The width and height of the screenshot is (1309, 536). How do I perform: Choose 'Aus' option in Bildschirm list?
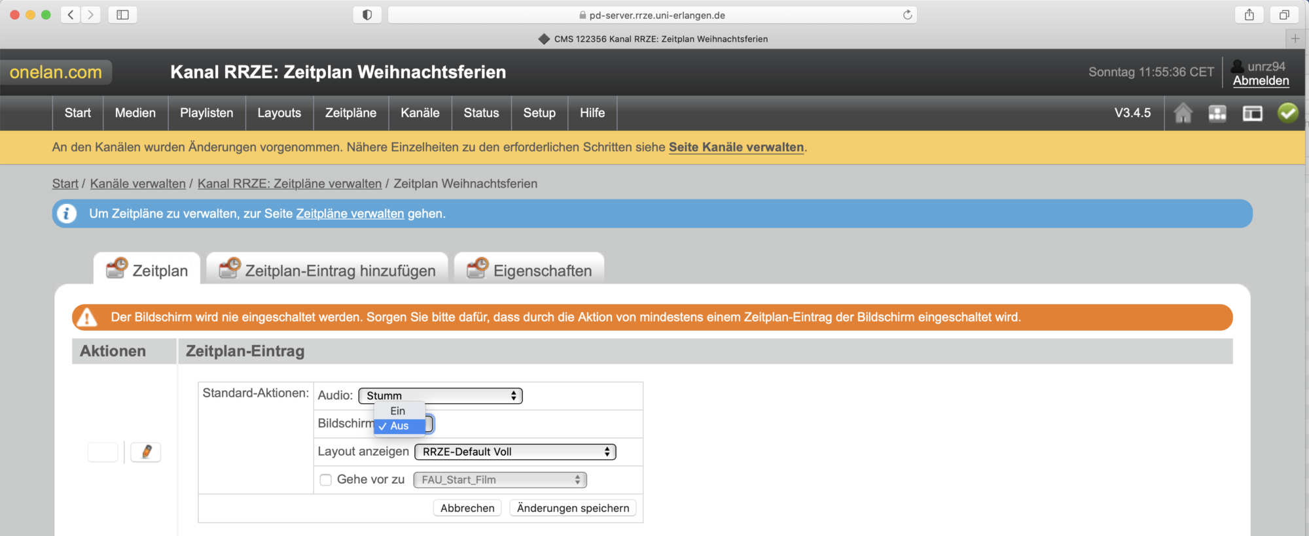point(399,426)
